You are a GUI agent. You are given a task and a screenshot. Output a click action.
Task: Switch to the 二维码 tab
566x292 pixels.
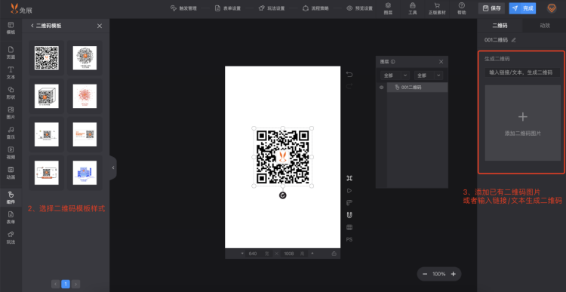[x=500, y=25]
